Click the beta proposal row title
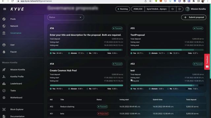The image size is (211, 118). tap(62, 114)
